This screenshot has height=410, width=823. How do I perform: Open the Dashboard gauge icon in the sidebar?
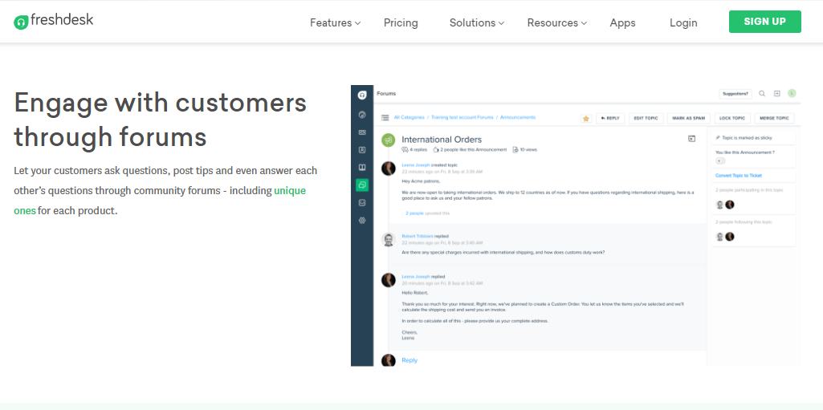(x=361, y=115)
